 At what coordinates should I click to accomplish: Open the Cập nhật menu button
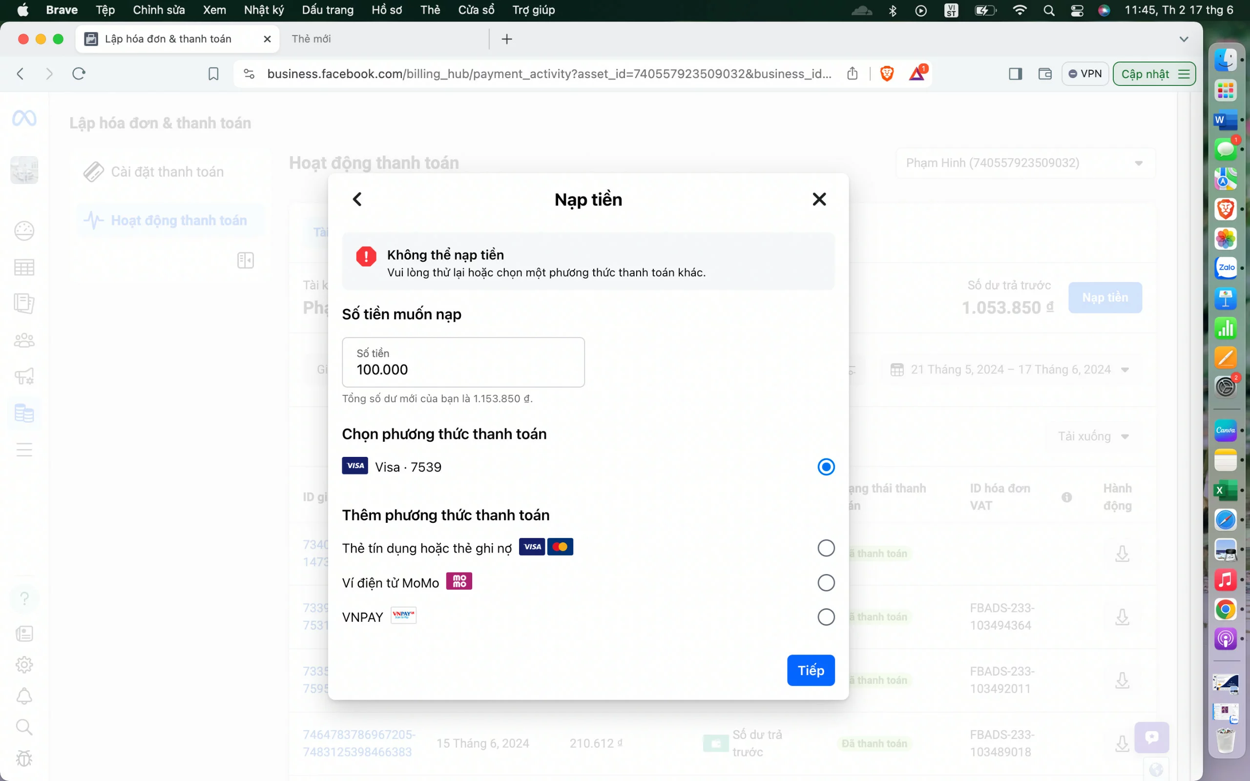[1154, 74]
